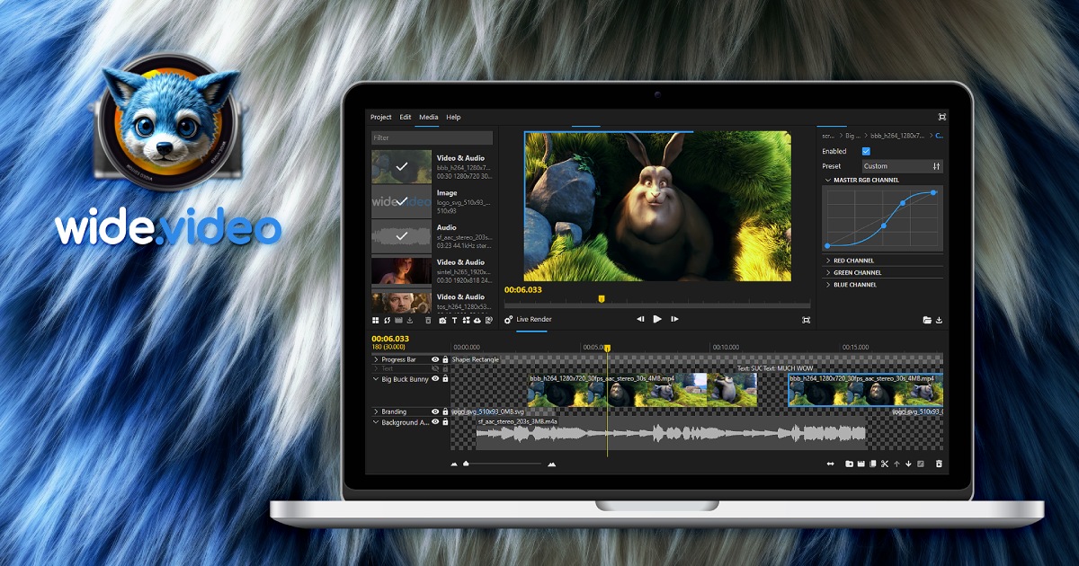The width and height of the screenshot is (1079, 566).
Task: Open preset folder icon in curves panel
Action: [927, 320]
